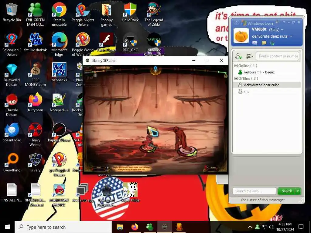Click the green Search button in Messenger
The image size is (311, 233).
(x=287, y=191)
